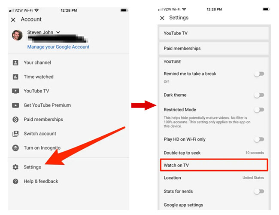Viewport: 279px width, 215px height.
Task: Click the Get YouTube Premium icon
Action: click(15, 105)
